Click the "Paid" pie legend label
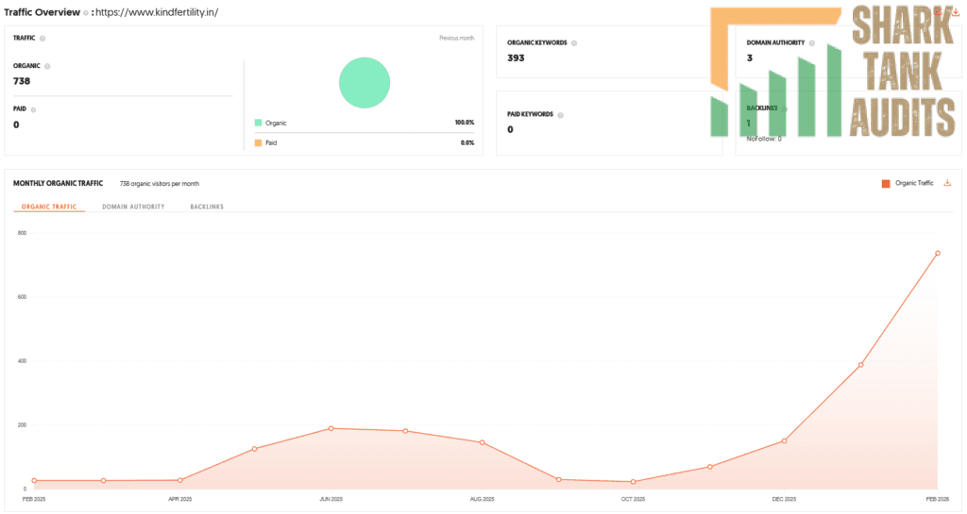This screenshot has width=967, height=514. click(x=271, y=142)
